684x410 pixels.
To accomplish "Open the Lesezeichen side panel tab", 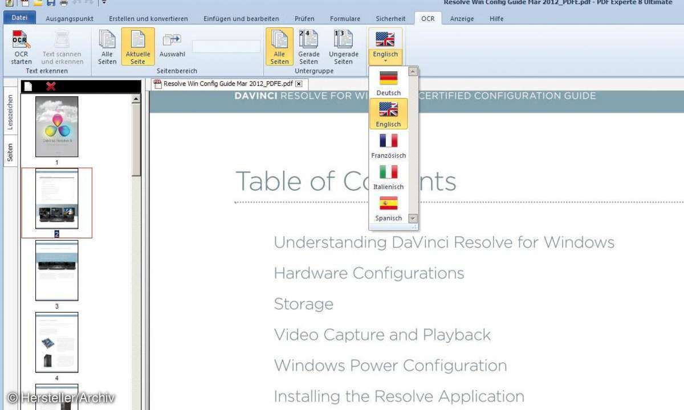I will coord(10,112).
